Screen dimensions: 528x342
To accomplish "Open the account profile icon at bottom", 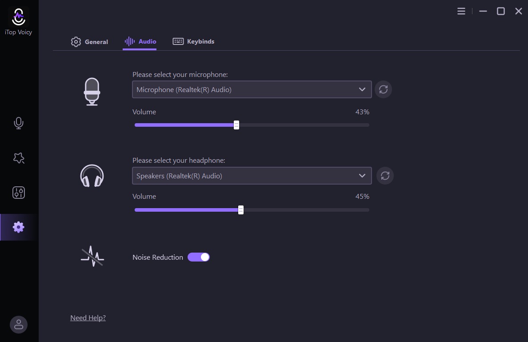I will pos(18,325).
